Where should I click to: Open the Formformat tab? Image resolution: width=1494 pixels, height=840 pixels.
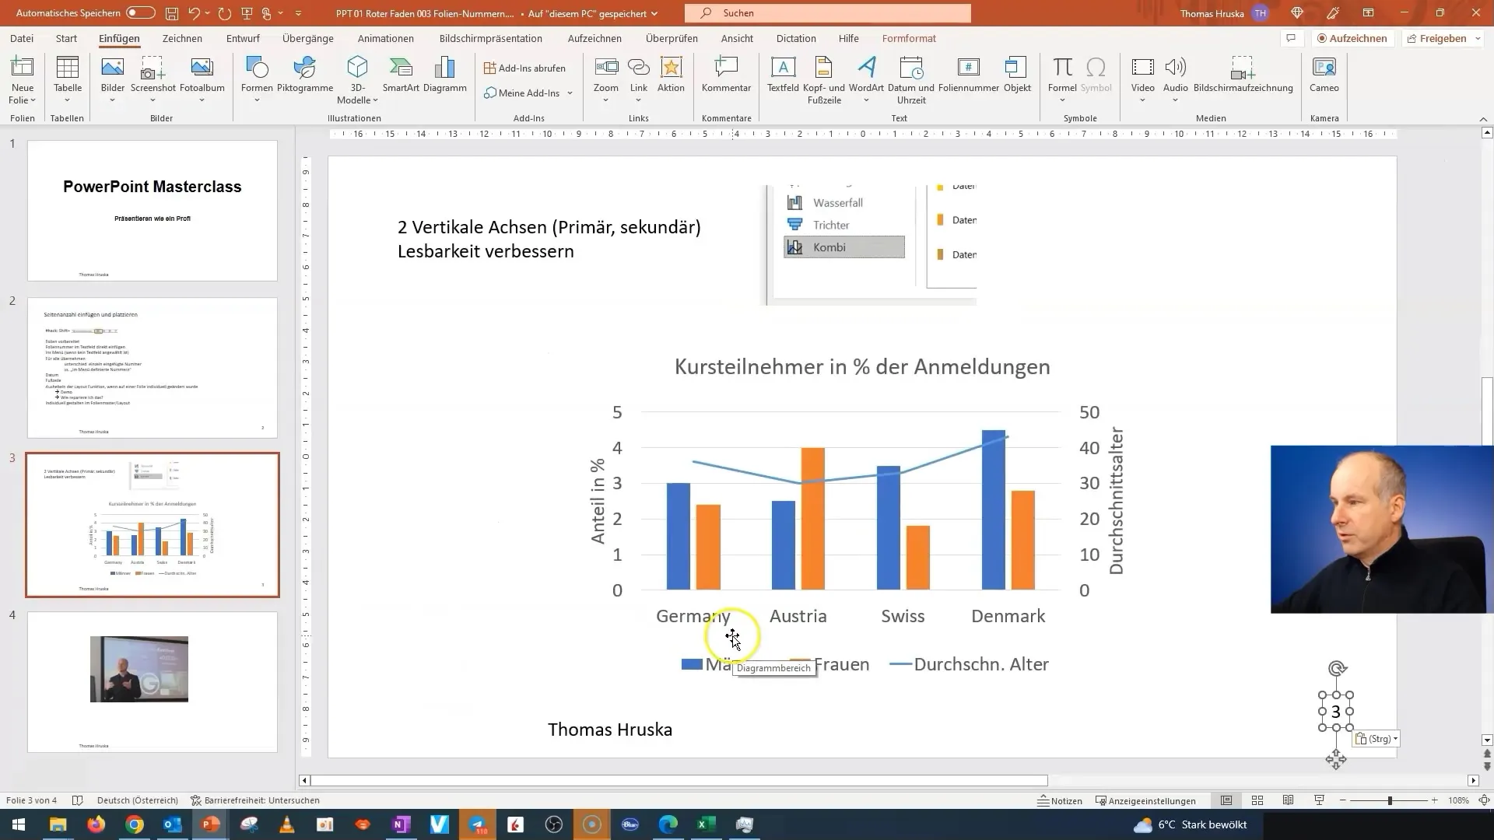909,38
